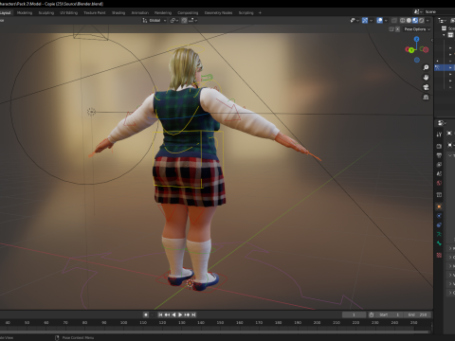Add a new workspace with plus button

[x=260, y=13]
